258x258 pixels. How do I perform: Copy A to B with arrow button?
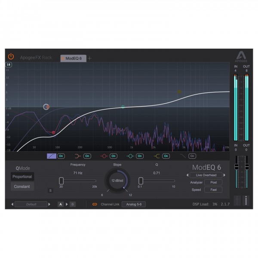(x=67, y=204)
